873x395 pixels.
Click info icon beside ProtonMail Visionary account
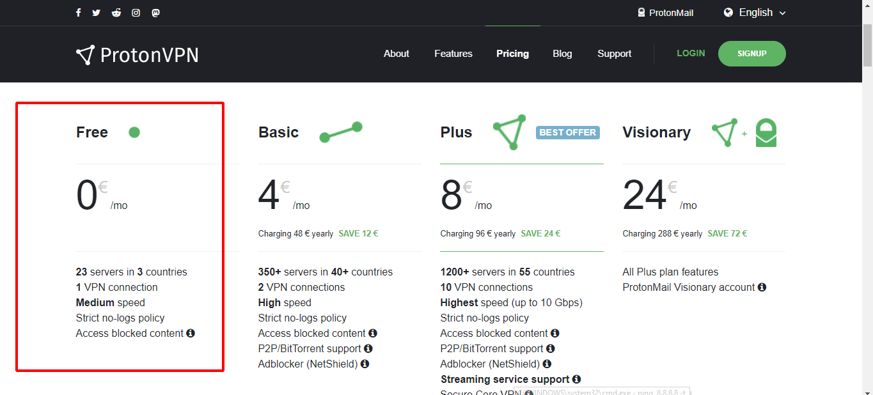pyautogui.click(x=762, y=288)
